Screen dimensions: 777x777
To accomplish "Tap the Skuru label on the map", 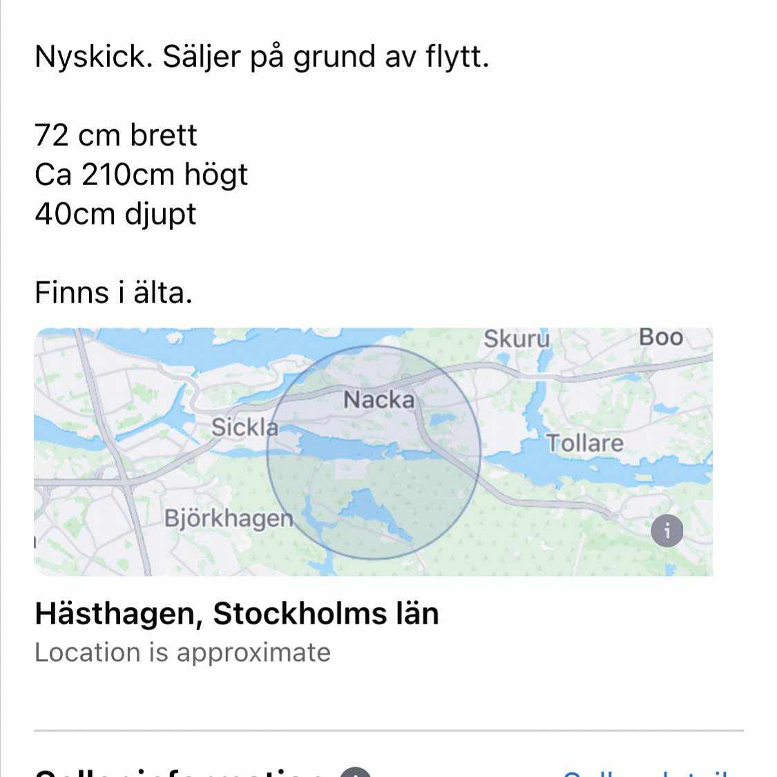I will coord(517,339).
